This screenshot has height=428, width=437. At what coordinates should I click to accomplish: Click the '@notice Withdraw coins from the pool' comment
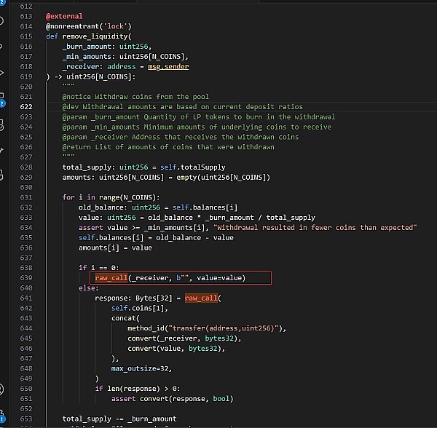tap(135, 97)
